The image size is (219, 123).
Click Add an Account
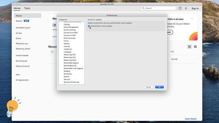23,66
